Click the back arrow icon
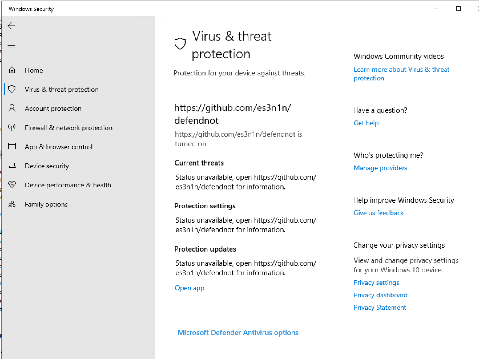 tap(11, 26)
